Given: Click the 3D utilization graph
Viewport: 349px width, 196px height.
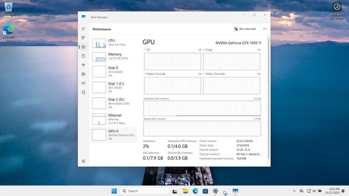Looking at the screenshot, I should pyautogui.click(x=172, y=61).
